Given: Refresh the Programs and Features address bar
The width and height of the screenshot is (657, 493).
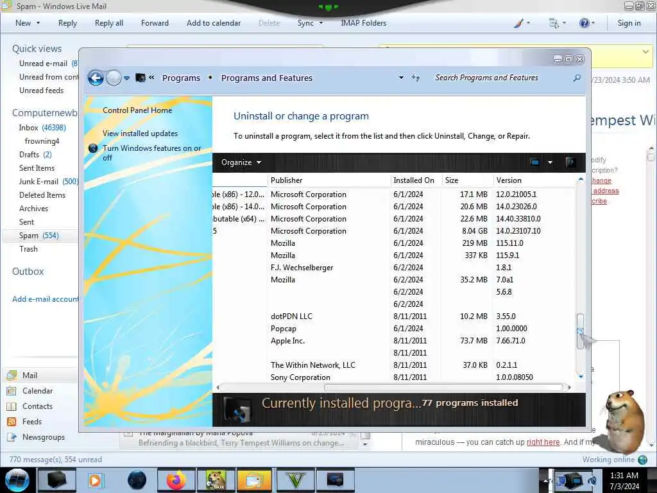Looking at the screenshot, I should point(415,78).
